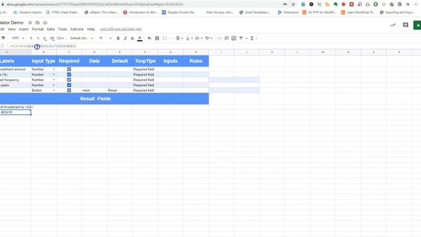Open the text color picker

coord(140,38)
